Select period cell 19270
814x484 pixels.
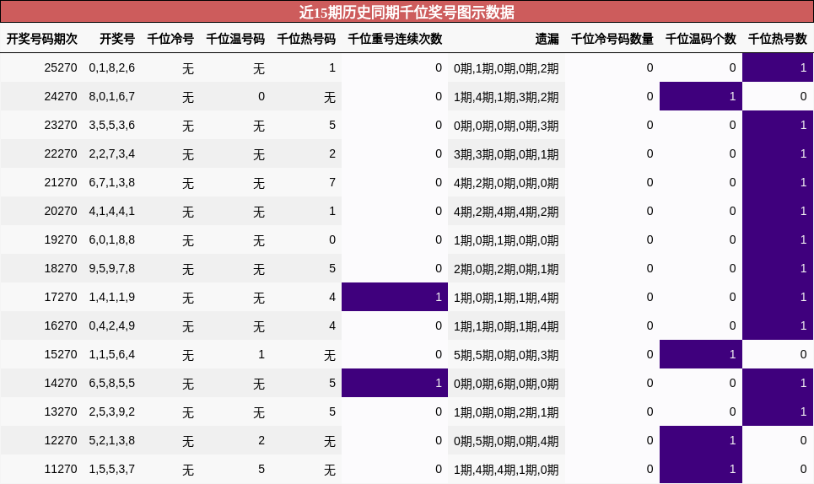pos(60,239)
